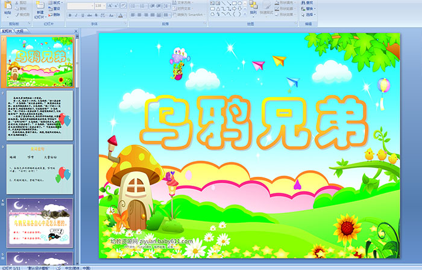Screen dimensions: 422x270
Task: Open the Character Spacing (AV) dropdown
Action: point(103,15)
